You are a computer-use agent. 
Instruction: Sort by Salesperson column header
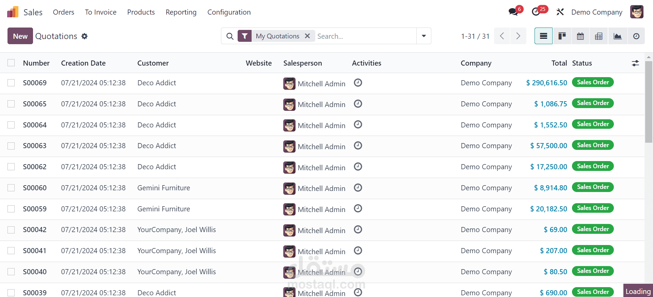click(x=303, y=63)
